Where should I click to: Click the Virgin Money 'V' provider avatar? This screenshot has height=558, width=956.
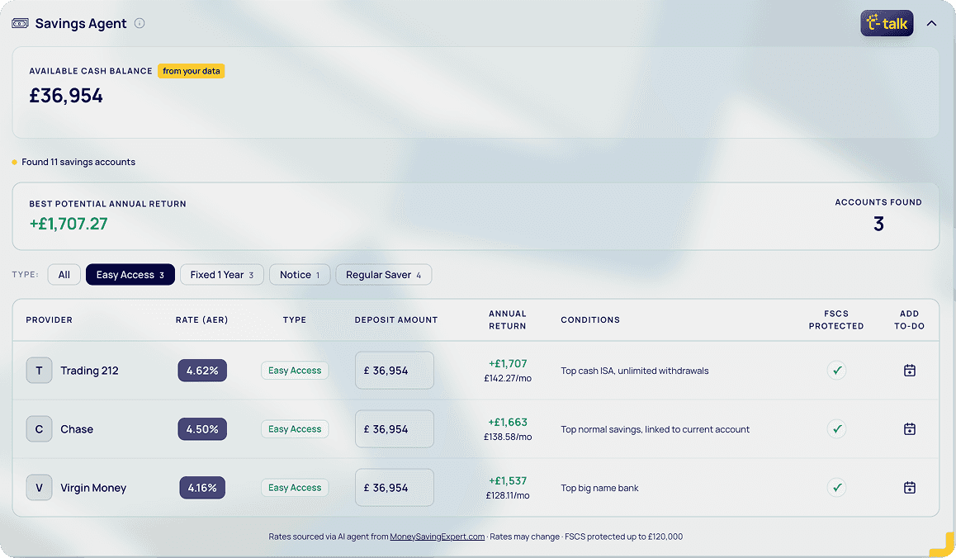tap(39, 487)
